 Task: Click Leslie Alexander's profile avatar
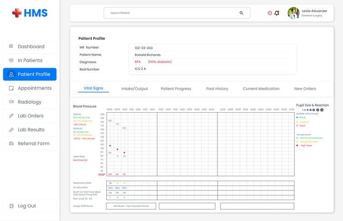point(293,13)
